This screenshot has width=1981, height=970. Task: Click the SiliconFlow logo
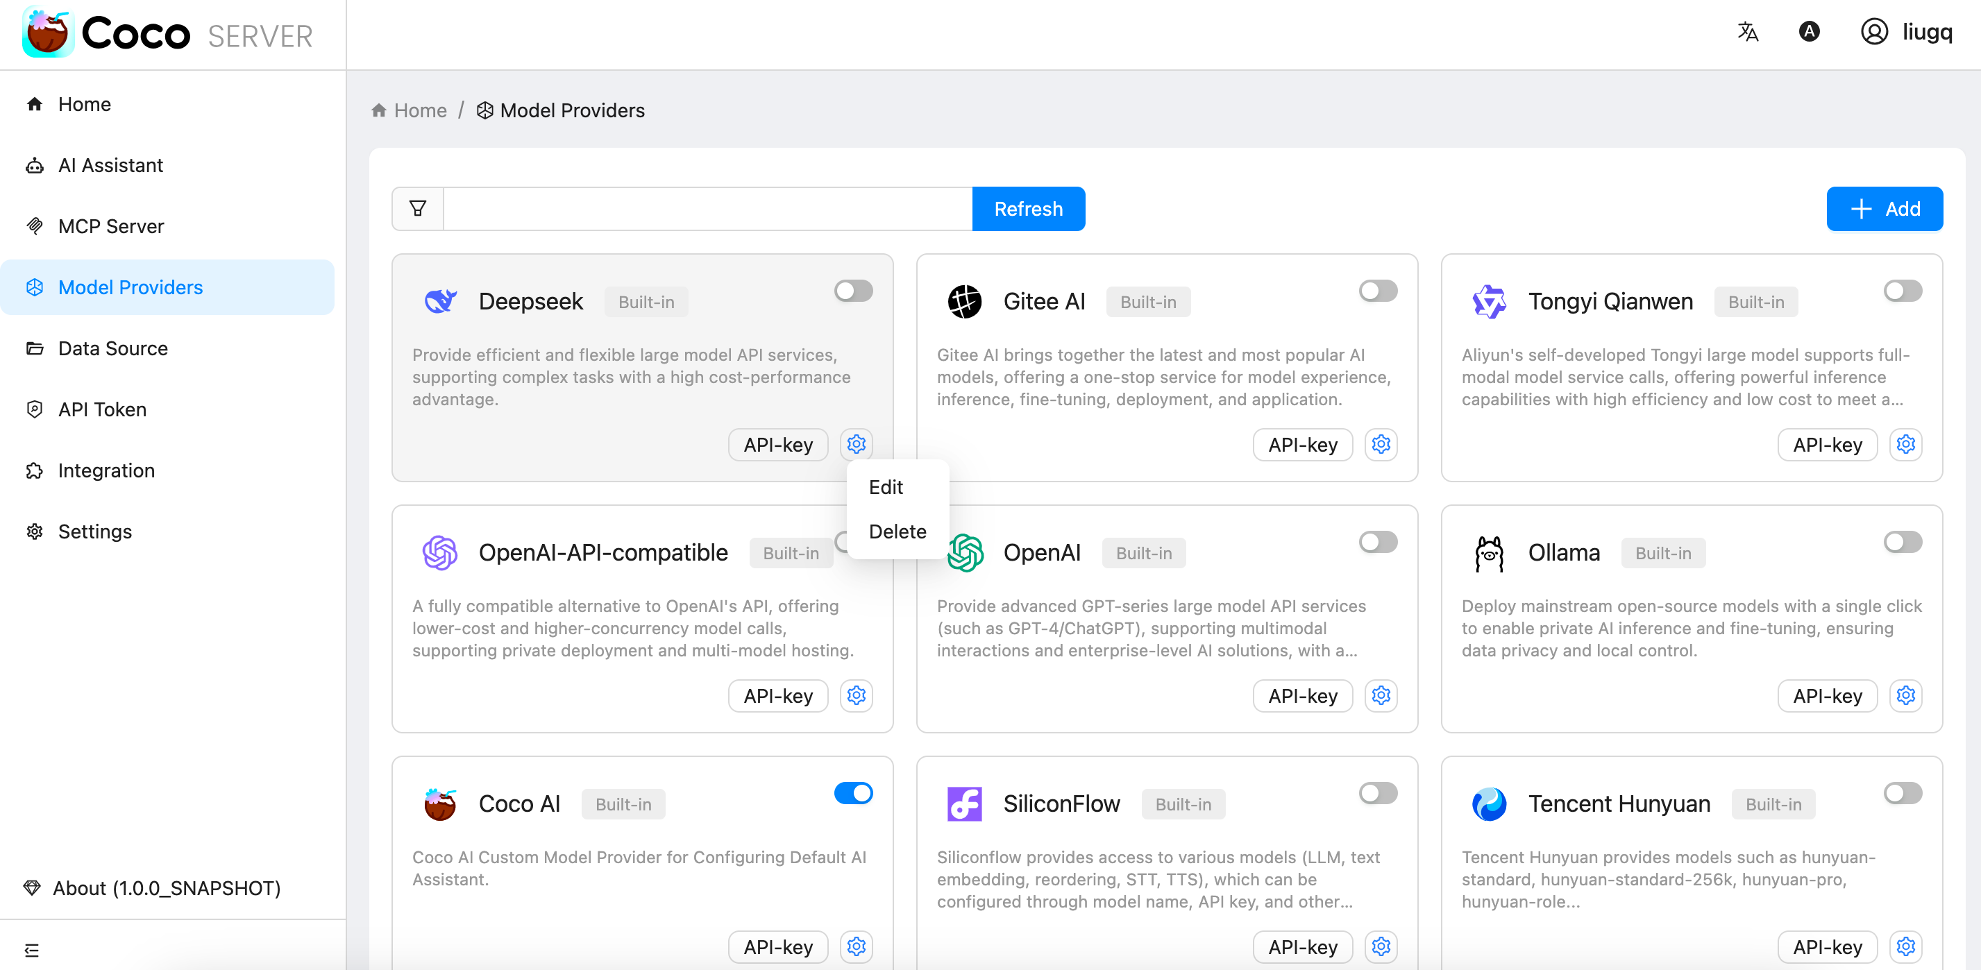[x=964, y=804]
